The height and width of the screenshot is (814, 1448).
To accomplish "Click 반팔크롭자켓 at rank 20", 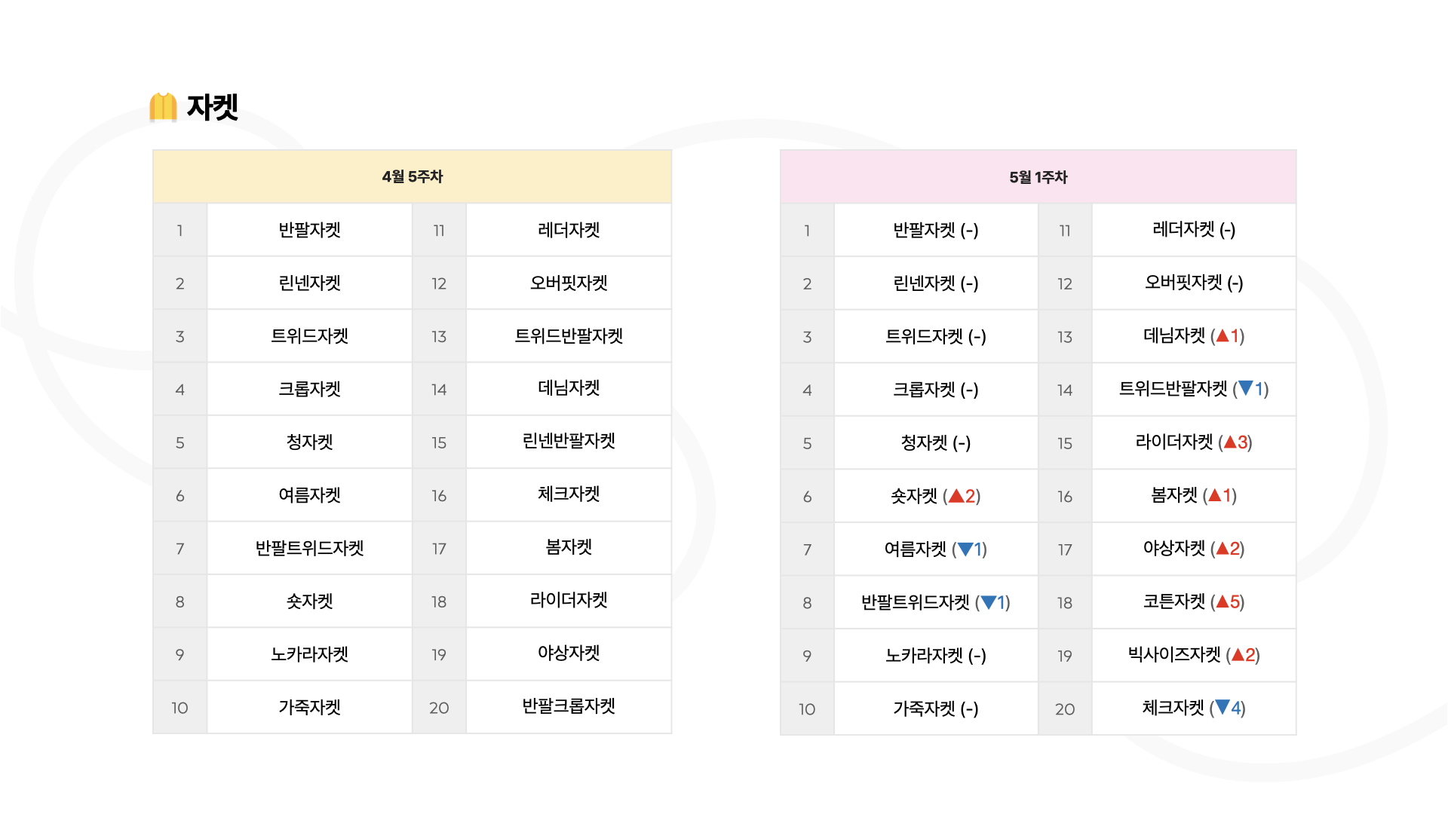I will point(569,706).
